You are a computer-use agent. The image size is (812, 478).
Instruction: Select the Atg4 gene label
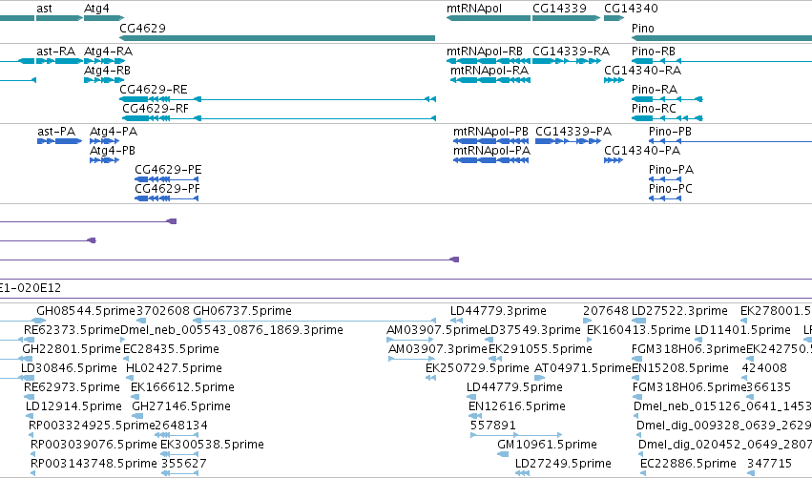click(96, 9)
